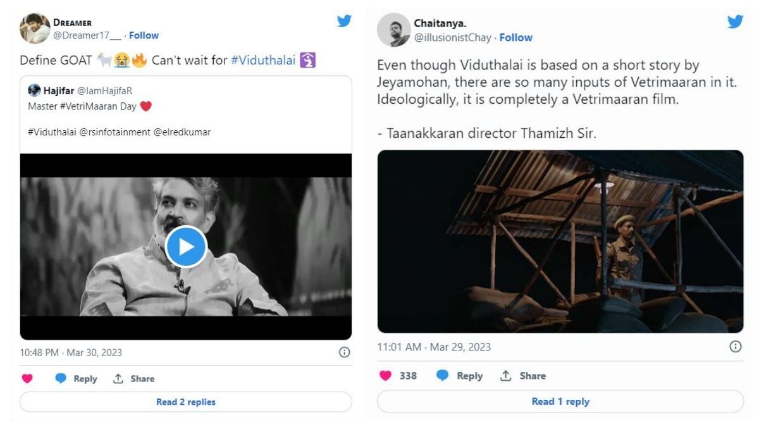
Task: Expand Read 1 reply
Action: coord(560,402)
